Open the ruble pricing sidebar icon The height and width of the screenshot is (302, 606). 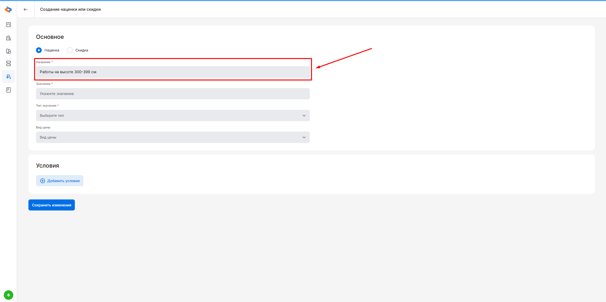click(x=9, y=77)
